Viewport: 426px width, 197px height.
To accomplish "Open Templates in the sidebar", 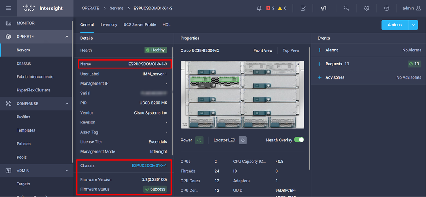I will (36, 130).
